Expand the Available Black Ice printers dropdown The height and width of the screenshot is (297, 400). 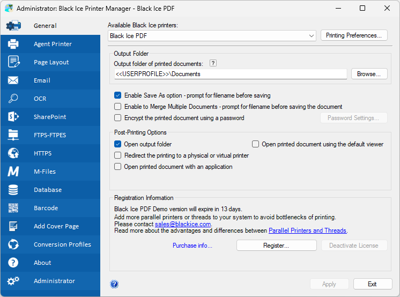click(x=312, y=36)
